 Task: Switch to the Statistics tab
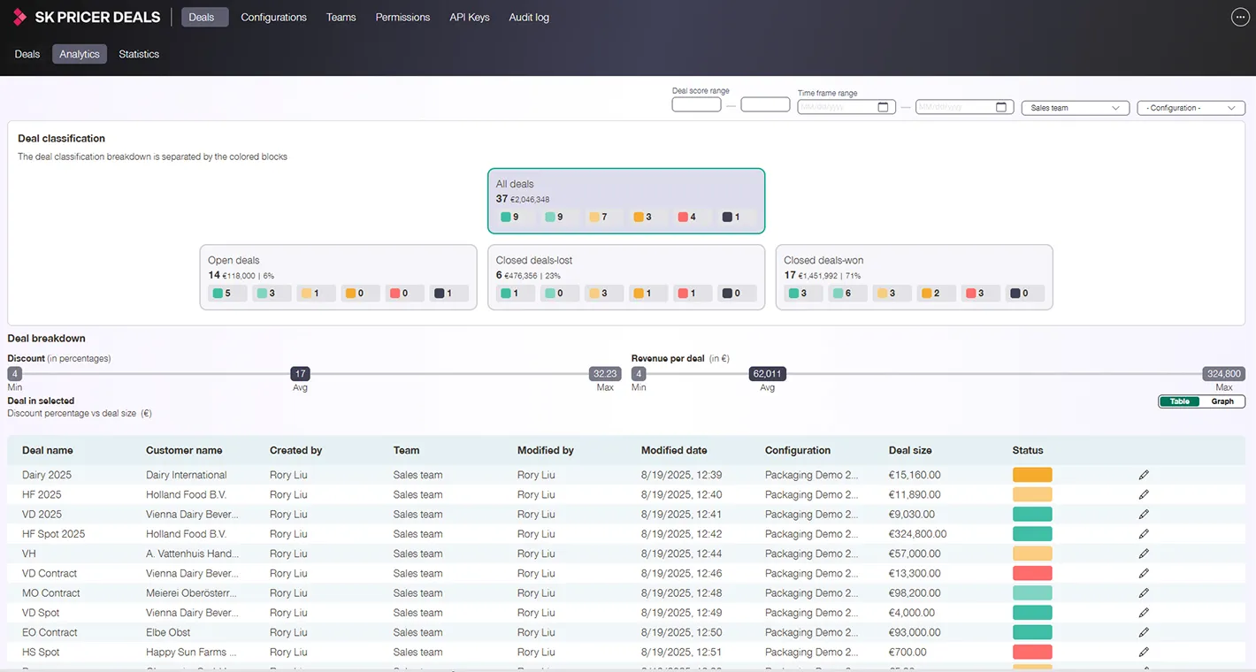(139, 54)
